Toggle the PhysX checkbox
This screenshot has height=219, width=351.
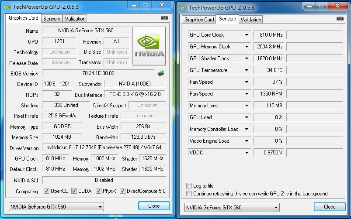tap(99, 191)
